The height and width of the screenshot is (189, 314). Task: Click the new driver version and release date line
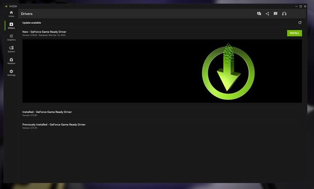44,35
